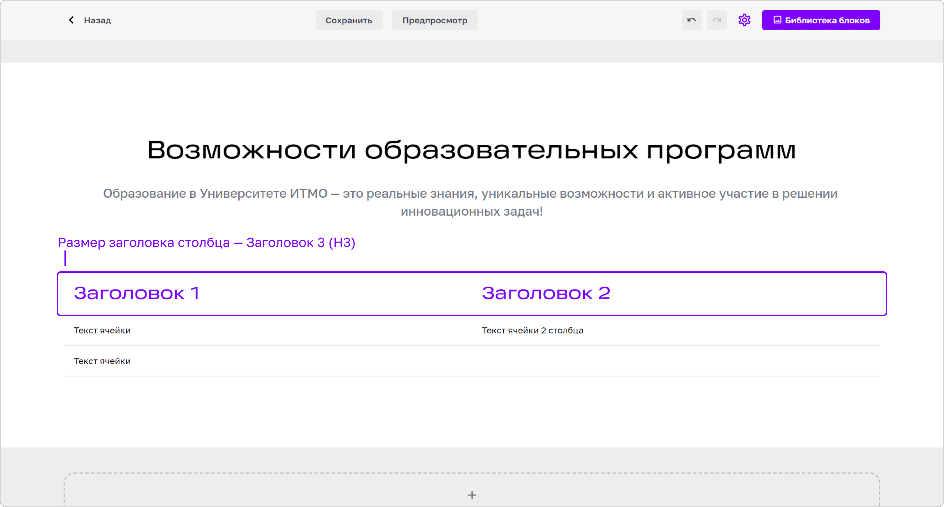Image resolution: width=944 pixels, height=507 pixels.
Task: Add a new block with plus icon
Action: (x=472, y=495)
